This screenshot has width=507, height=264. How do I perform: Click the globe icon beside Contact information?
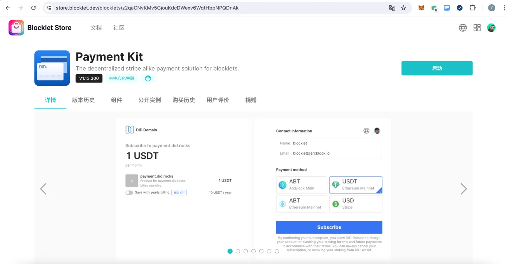366,131
